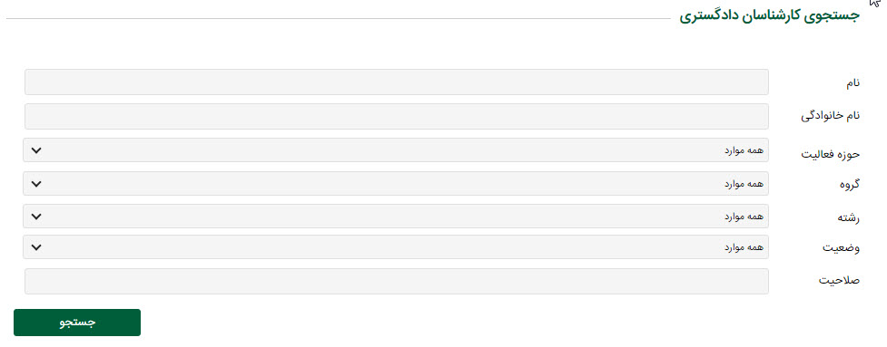Image resolution: width=887 pixels, height=347 pixels.
Task: Open the گروه dropdown list
Action: click(396, 183)
